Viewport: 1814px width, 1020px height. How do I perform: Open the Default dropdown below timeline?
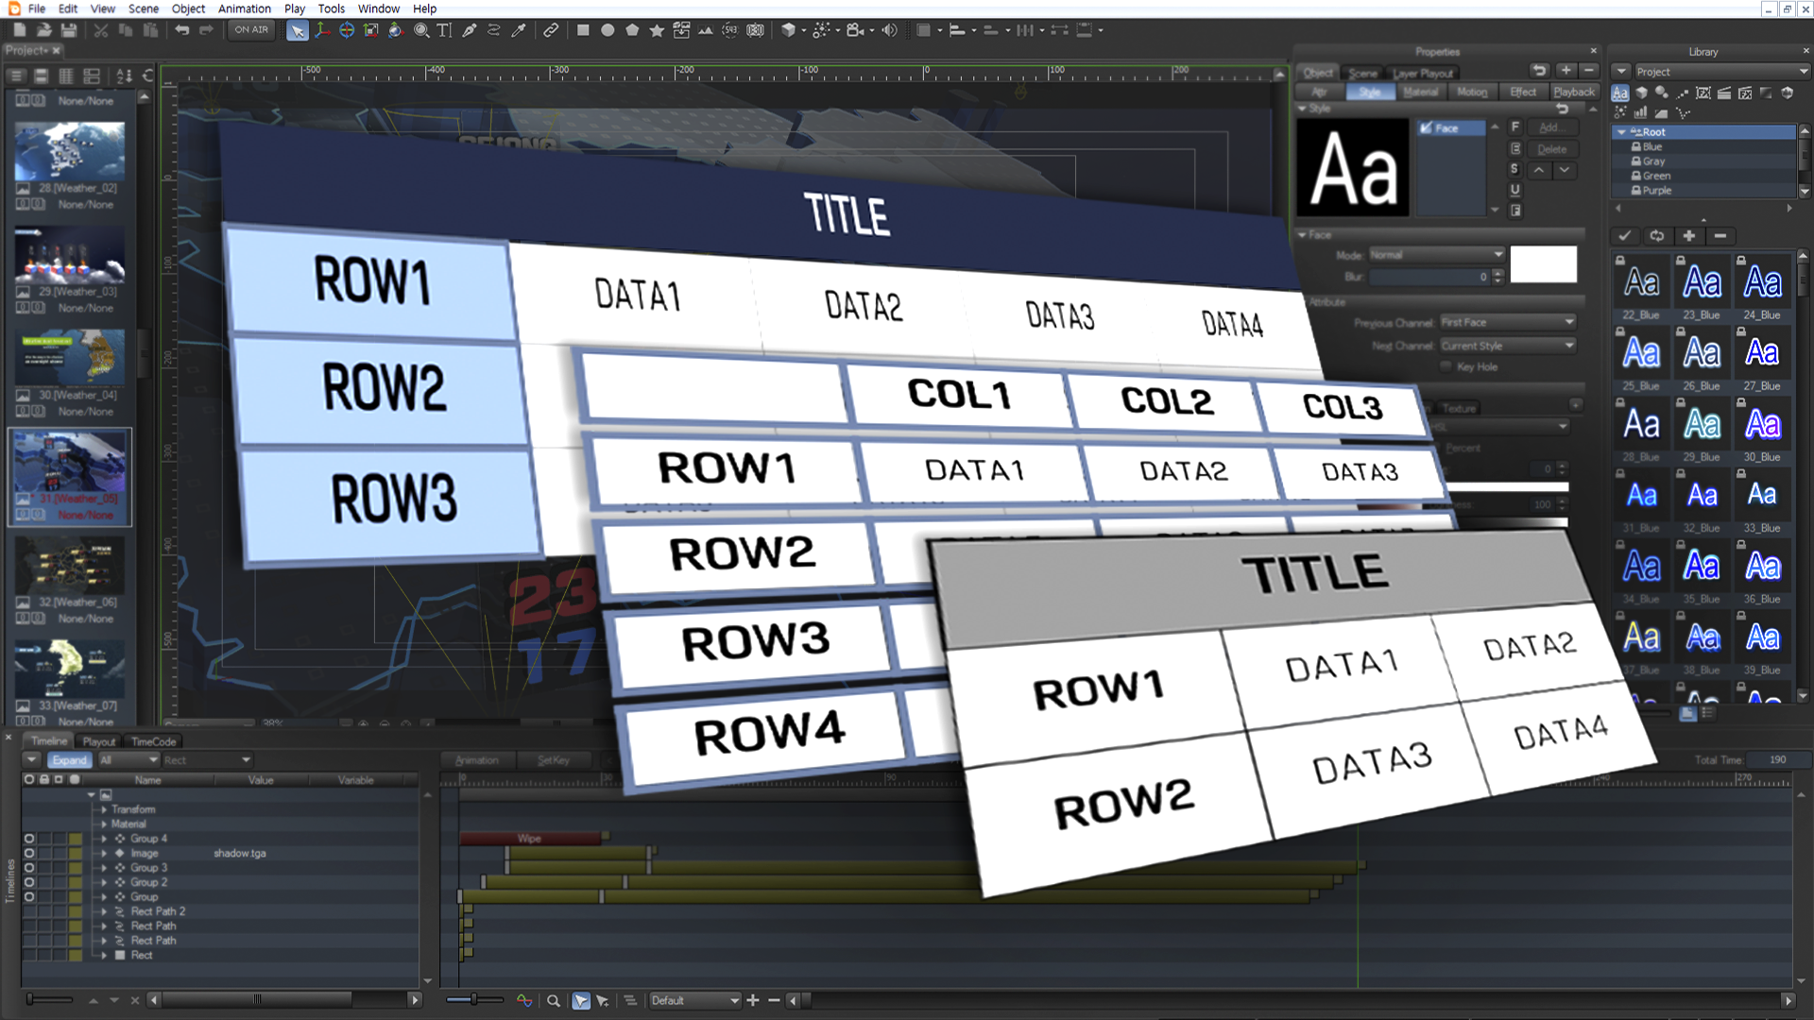(x=694, y=1000)
